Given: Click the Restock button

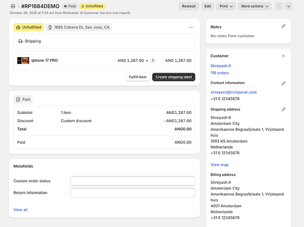Looking at the screenshot, I should click(189, 6).
